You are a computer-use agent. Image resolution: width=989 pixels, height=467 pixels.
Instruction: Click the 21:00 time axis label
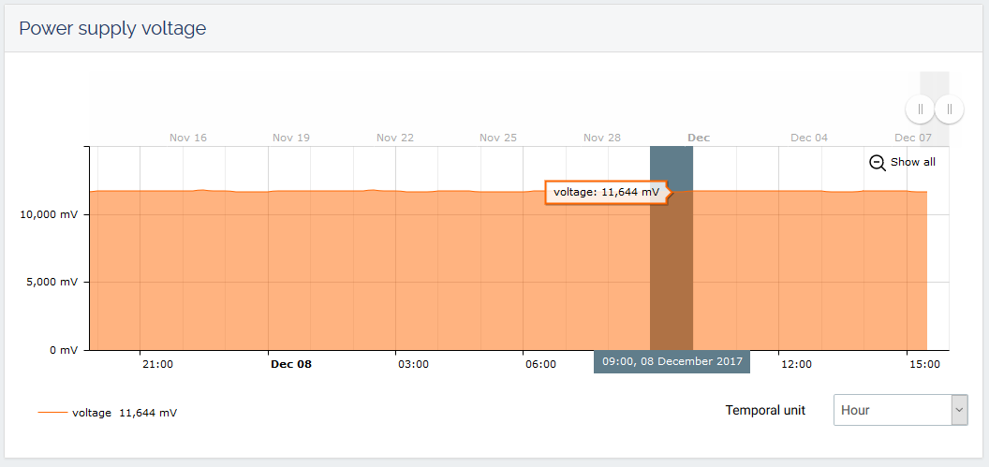(157, 364)
